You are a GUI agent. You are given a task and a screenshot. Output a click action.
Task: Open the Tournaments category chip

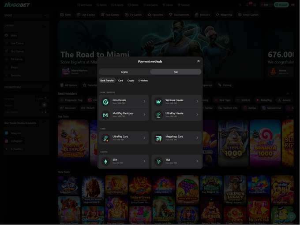click(179, 15)
